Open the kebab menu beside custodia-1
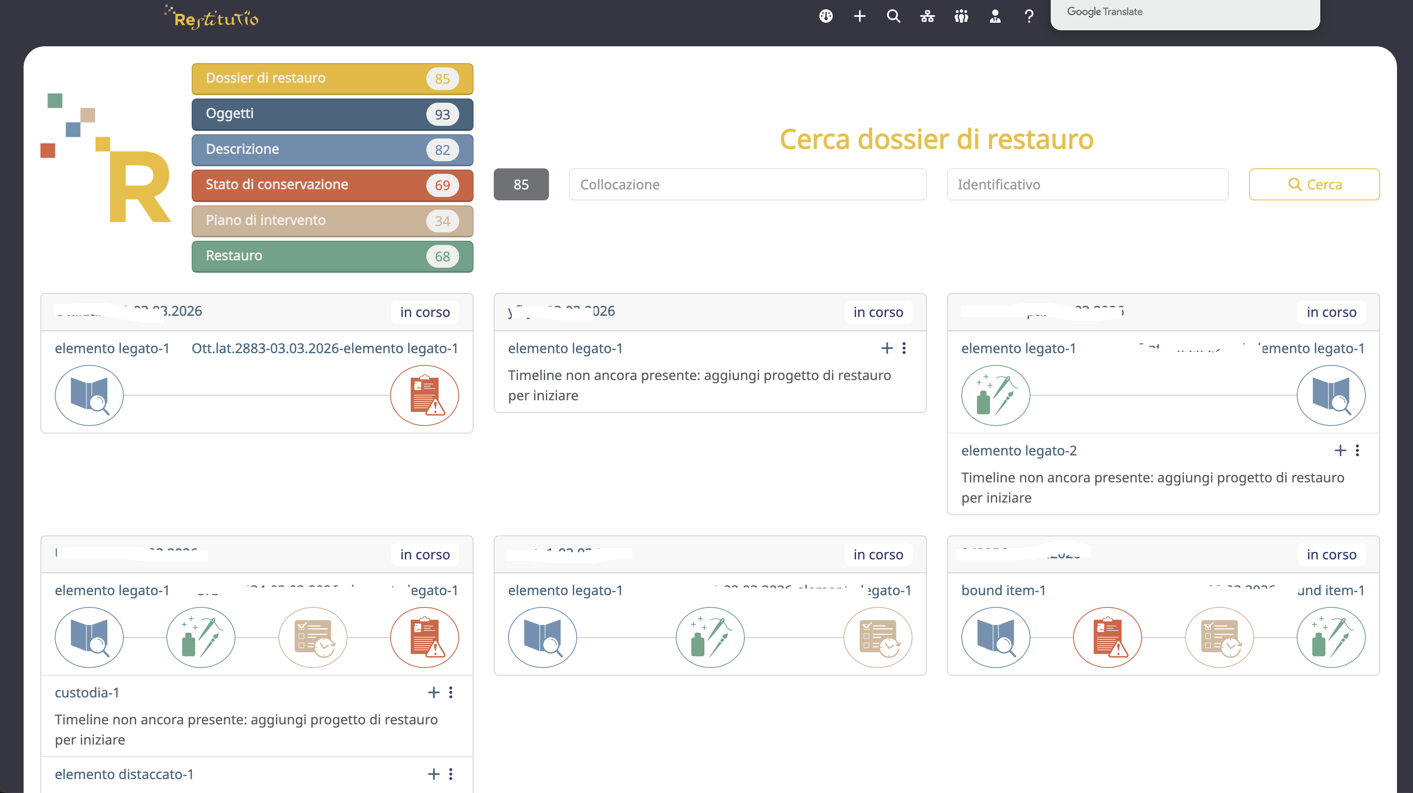The width and height of the screenshot is (1413, 793). (x=451, y=692)
